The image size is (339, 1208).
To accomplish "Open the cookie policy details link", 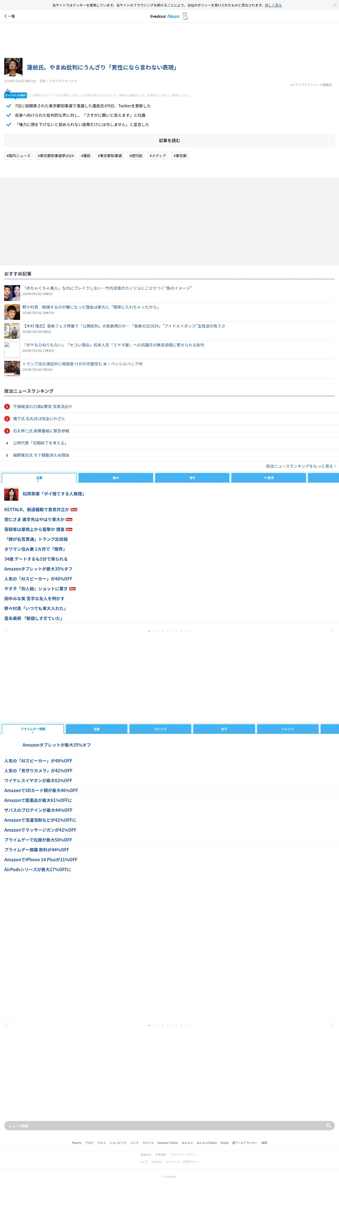I will pos(273,5).
